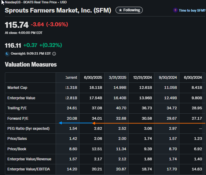Click the moon icon next to Overnight

coord(7,54)
